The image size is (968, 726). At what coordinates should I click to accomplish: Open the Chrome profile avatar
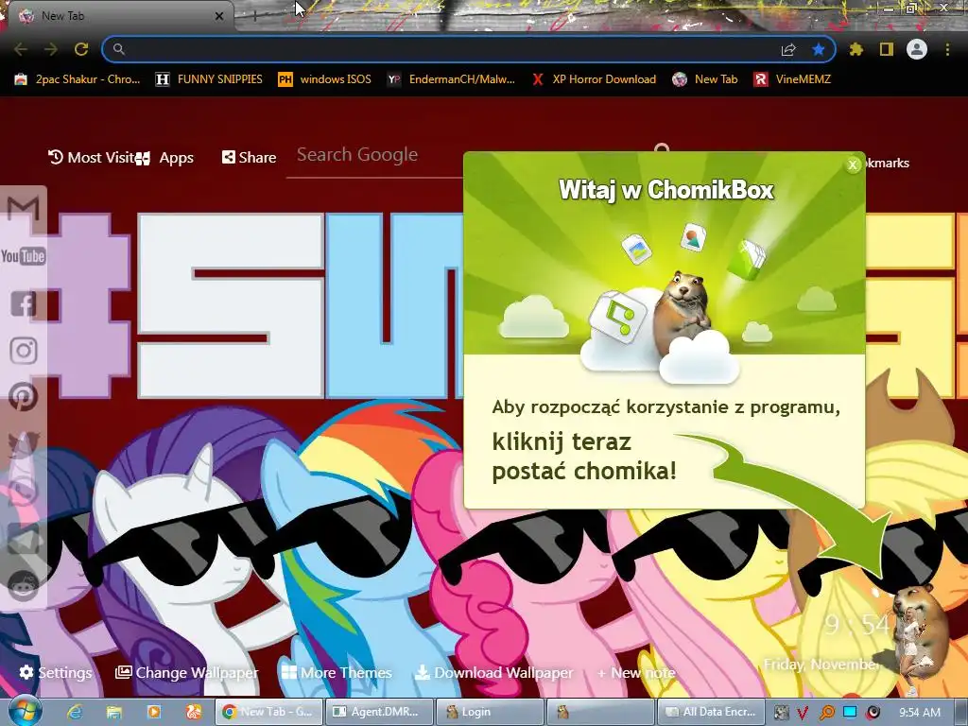tap(917, 49)
